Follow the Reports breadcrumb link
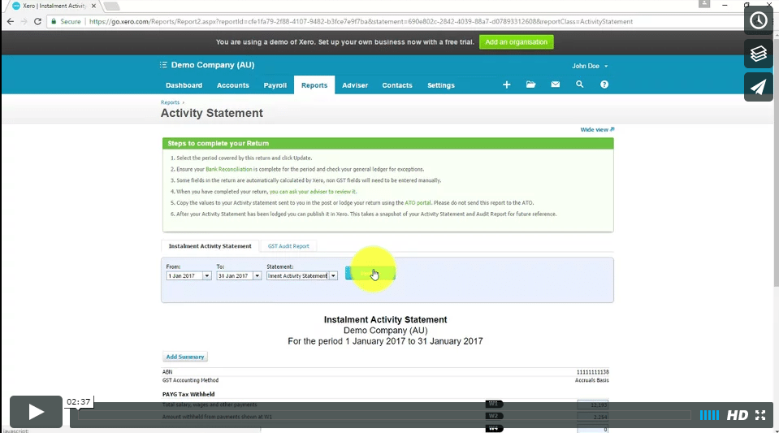Viewport: 779px width, 433px height. pyautogui.click(x=170, y=102)
